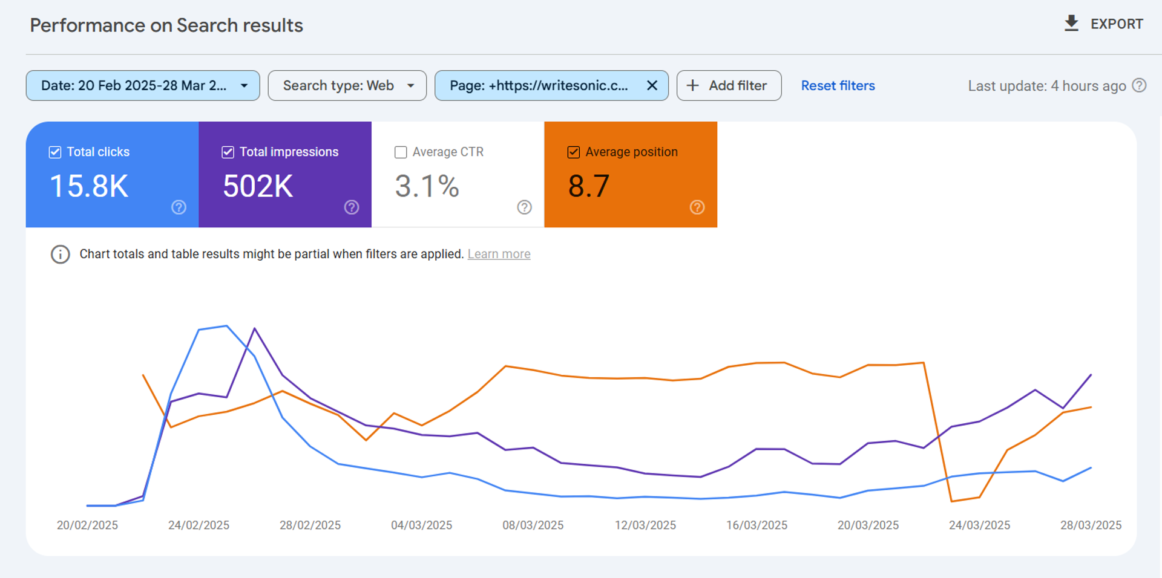
Task: Open the Learn more link
Action: [499, 254]
